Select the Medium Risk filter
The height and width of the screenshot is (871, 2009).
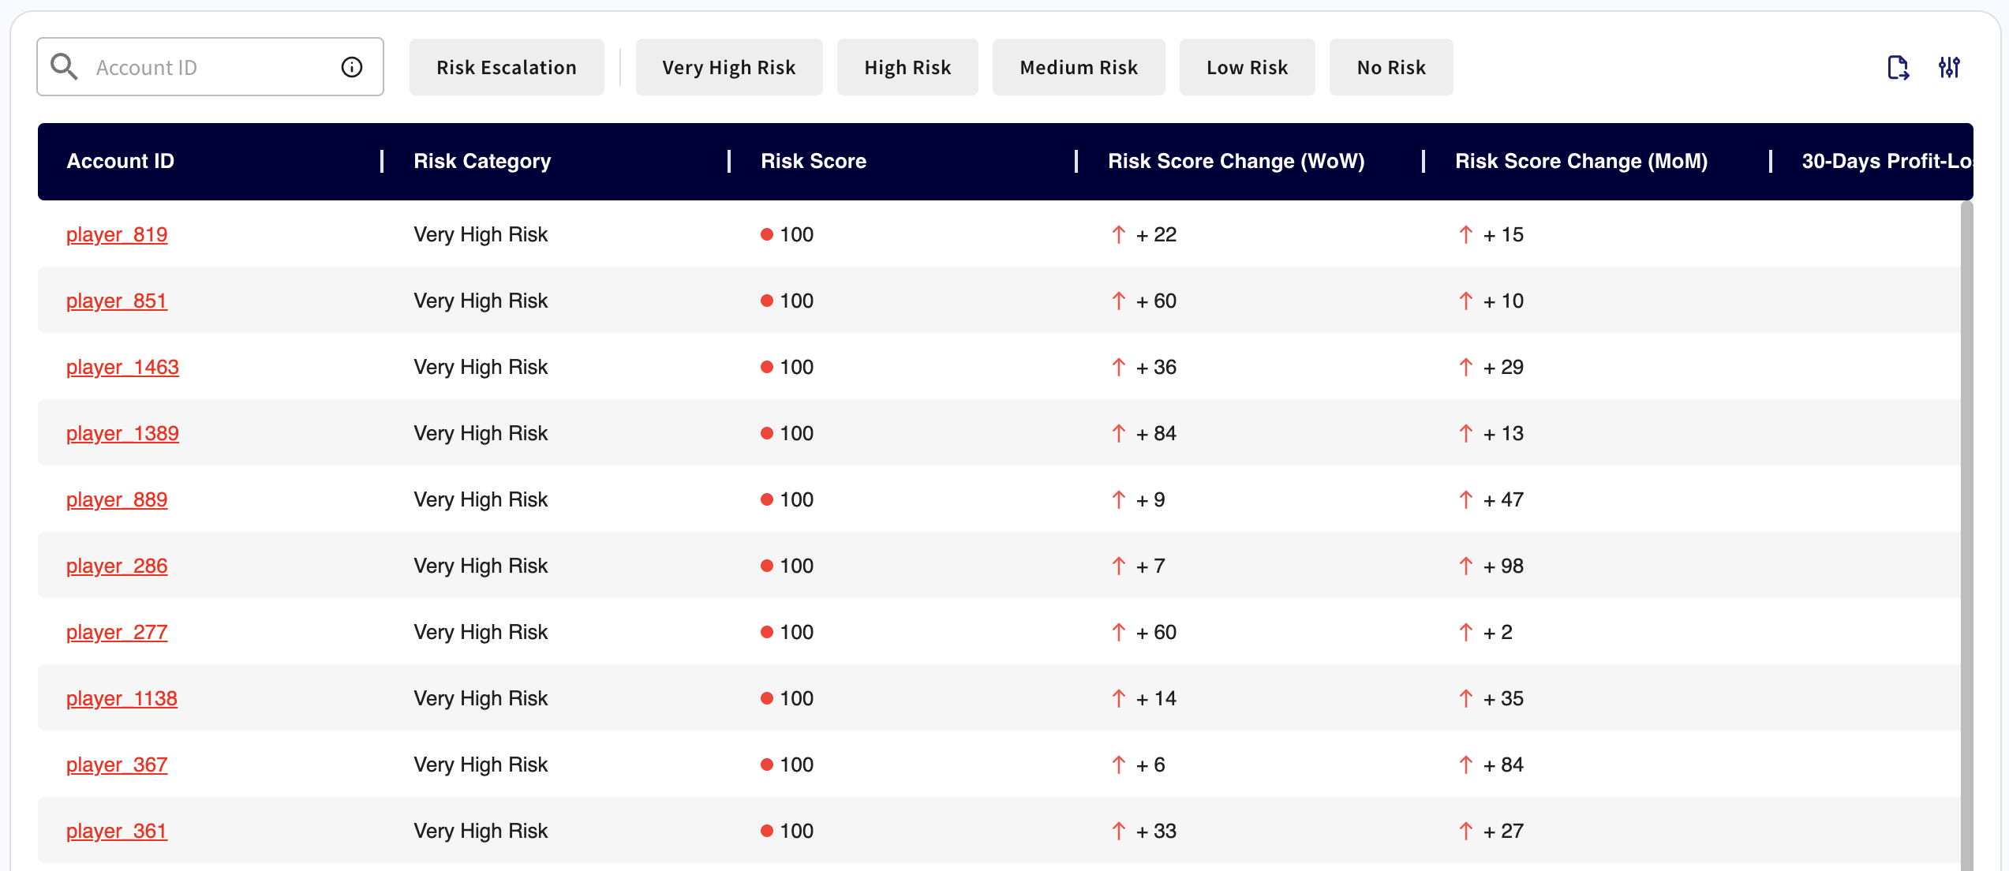1078,67
